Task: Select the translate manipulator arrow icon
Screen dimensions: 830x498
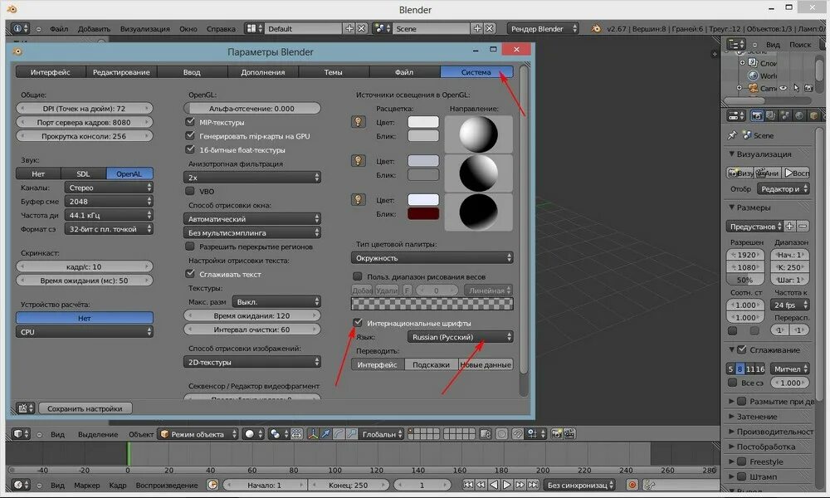Action: coord(325,434)
